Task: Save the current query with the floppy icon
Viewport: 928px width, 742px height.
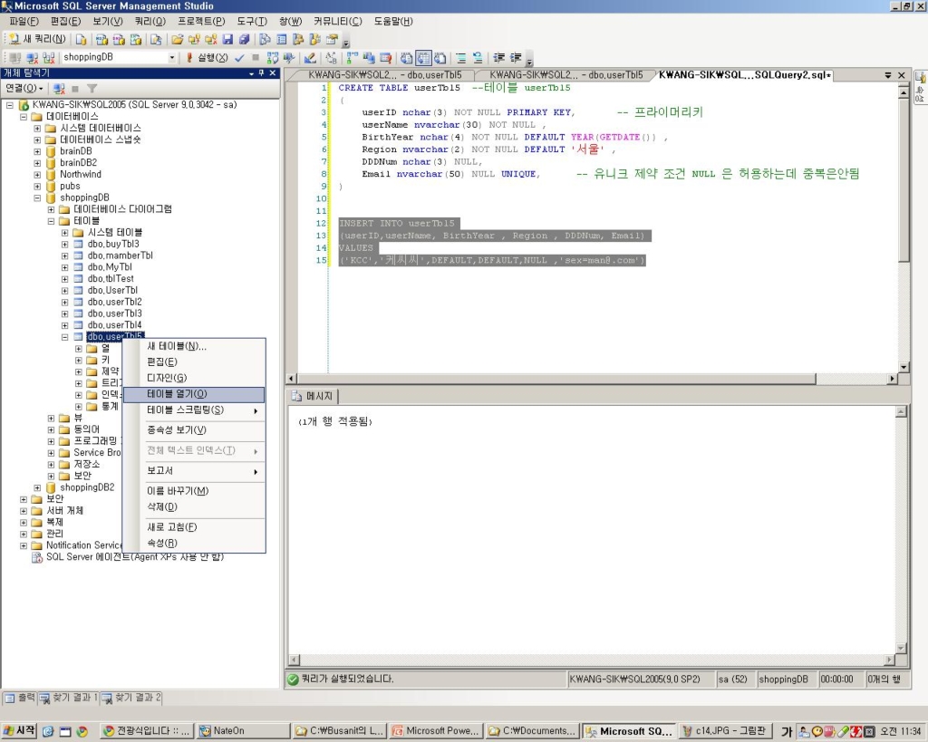Action: point(227,40)
